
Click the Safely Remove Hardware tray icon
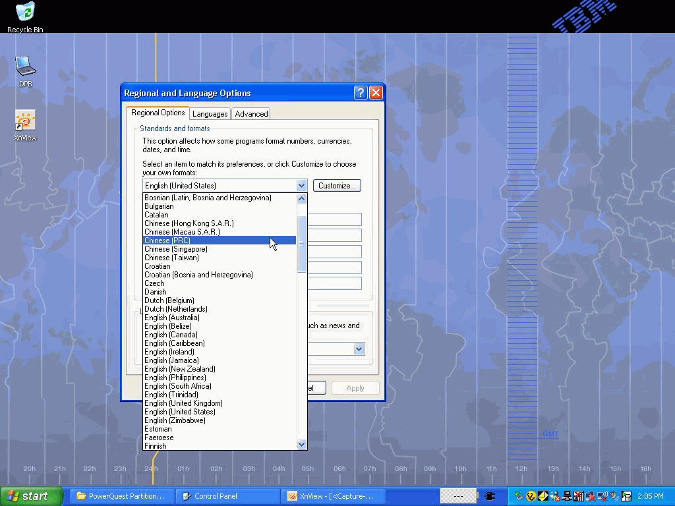519,496
